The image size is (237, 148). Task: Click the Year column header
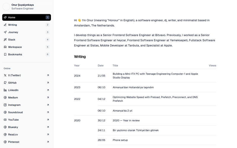(x=77, y=65)
